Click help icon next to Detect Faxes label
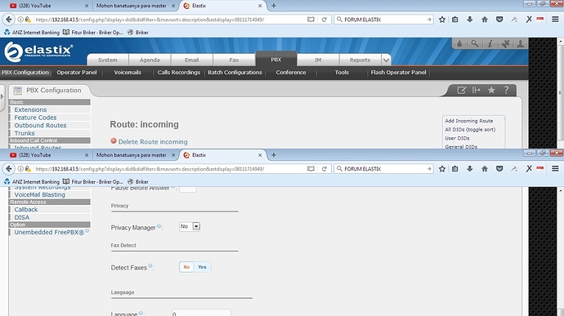This screenshot has width=564, height=316. click(150, 265)
